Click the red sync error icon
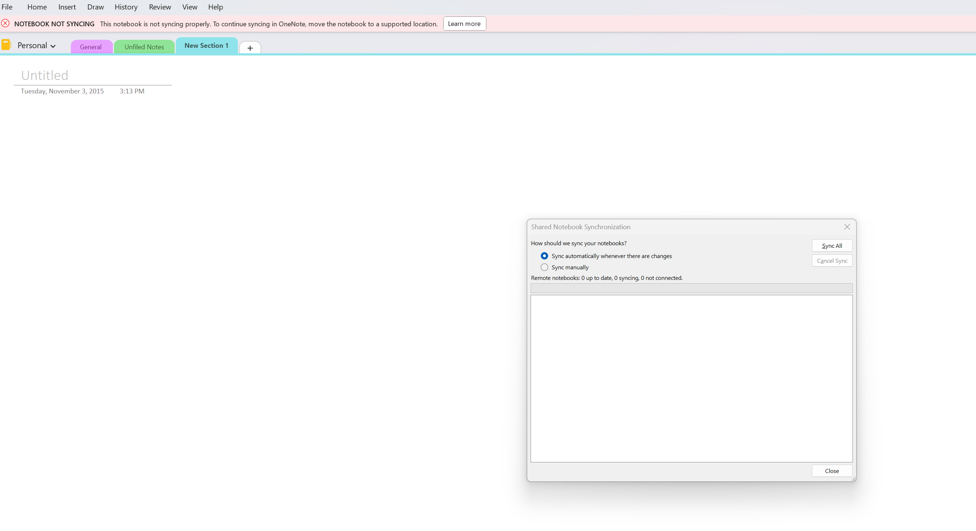976x531 pixels. click(x=5, y=23)
